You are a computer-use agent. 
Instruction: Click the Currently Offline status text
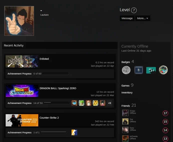pos(135,46)
